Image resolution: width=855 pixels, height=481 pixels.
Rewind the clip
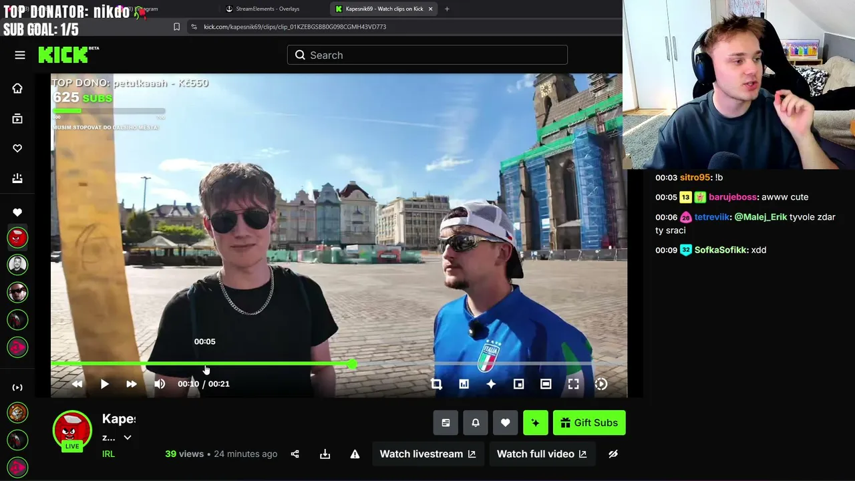click(77, 384)
